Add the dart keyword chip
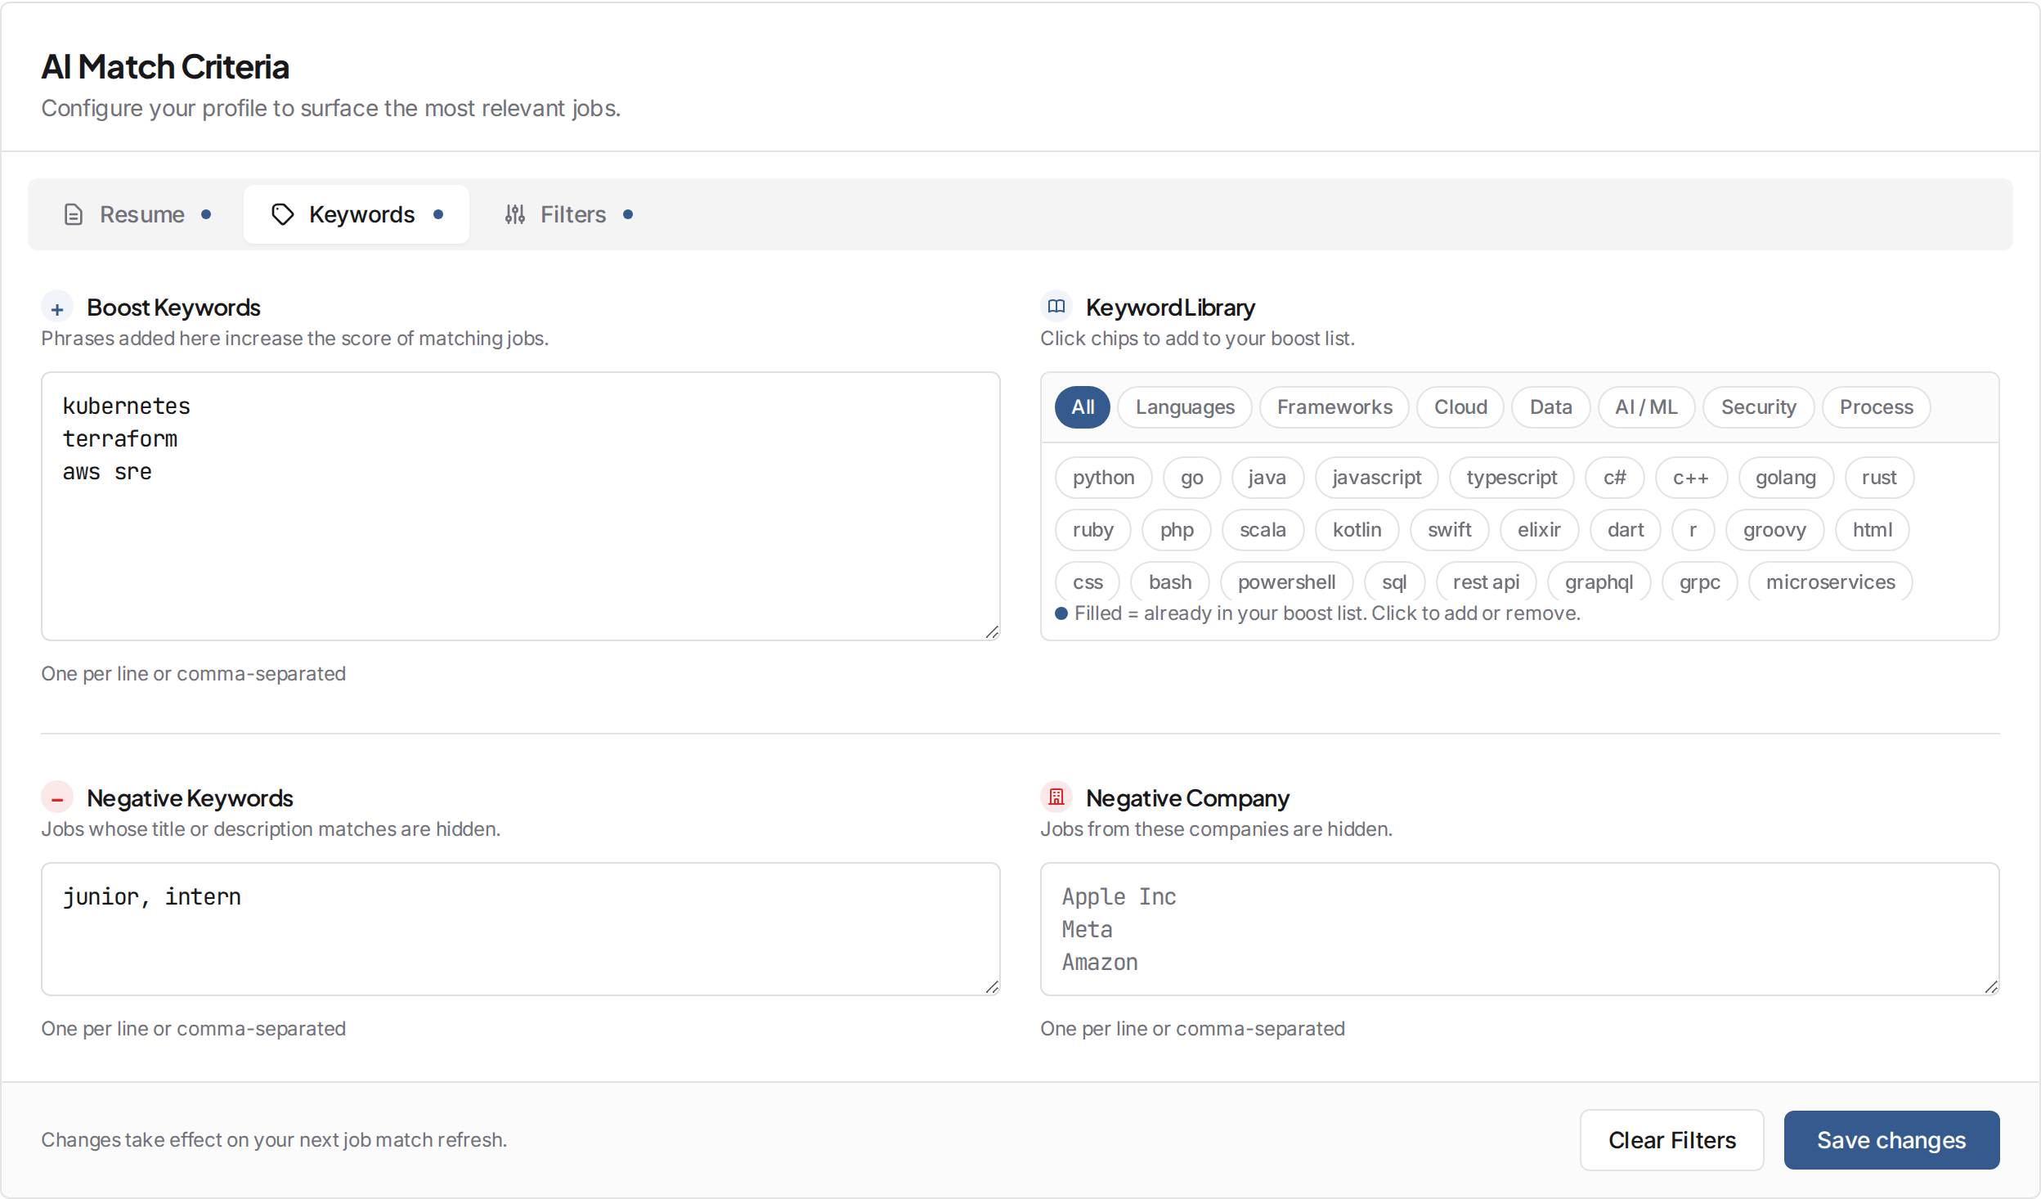Viewport: 2041px width, 1199px height. coord(1626,530)
